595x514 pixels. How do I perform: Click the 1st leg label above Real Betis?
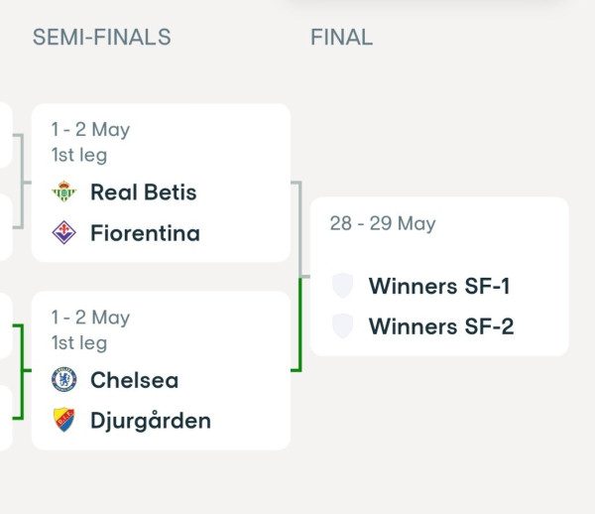tap(79, 155)
